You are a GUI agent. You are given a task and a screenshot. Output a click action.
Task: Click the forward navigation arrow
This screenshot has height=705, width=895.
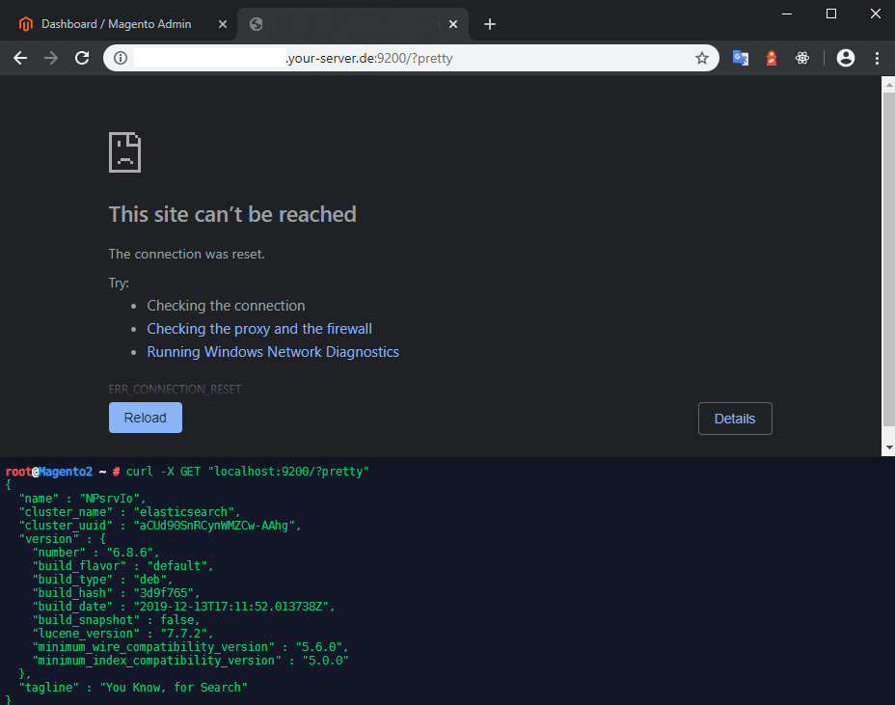coord(50,58)
